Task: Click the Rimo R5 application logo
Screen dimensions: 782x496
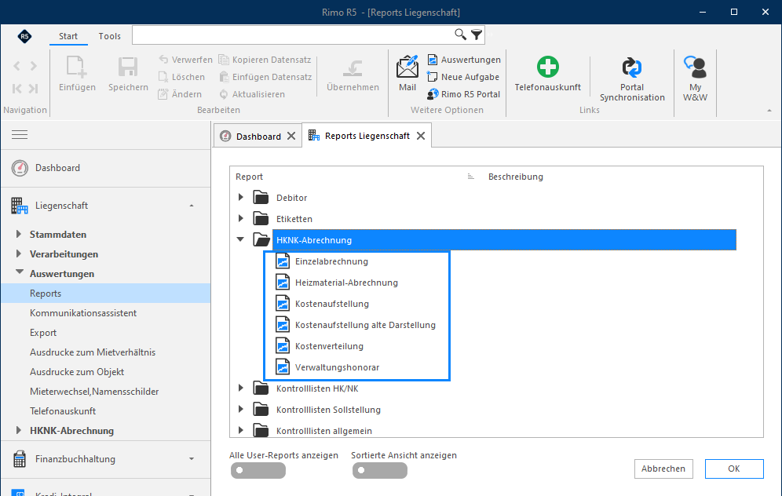Action: [x=24, y=36]
